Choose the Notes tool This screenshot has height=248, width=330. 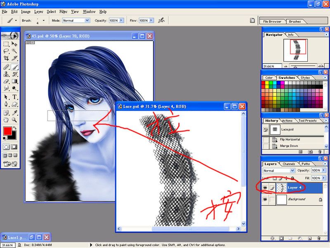click(6, 113)
